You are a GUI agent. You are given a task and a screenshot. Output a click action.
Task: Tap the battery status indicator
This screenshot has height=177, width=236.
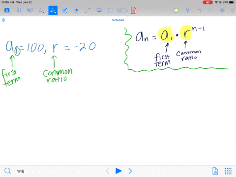pos(232,2)
